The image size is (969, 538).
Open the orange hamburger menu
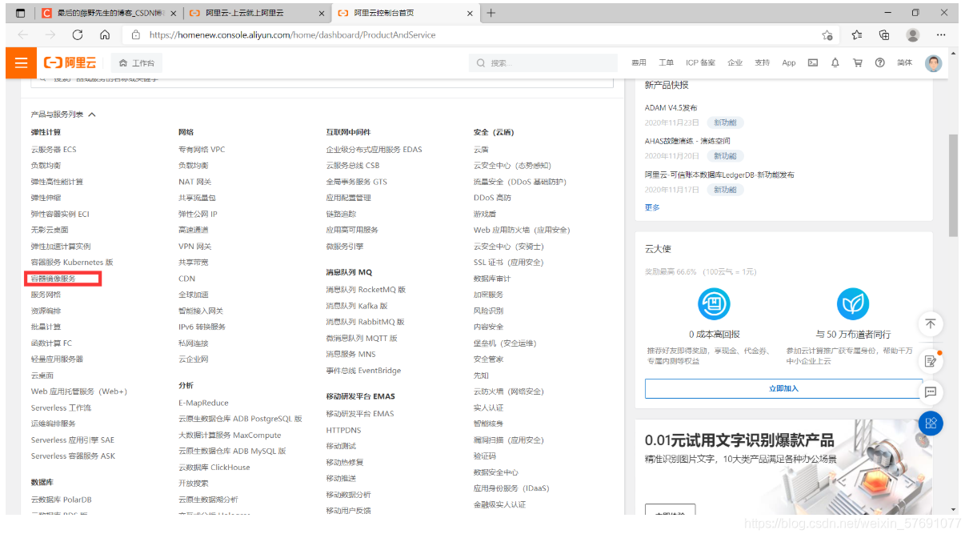pyautogui.click(x=21, y=62)
